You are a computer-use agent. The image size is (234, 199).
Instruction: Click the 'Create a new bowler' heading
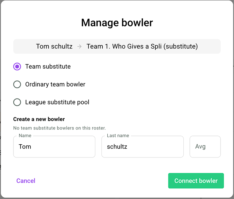(x=39, y=119)
